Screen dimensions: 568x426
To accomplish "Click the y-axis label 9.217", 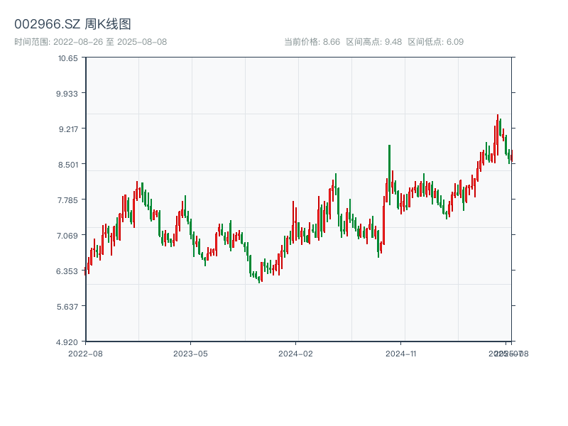I will [x=68, y=129].
